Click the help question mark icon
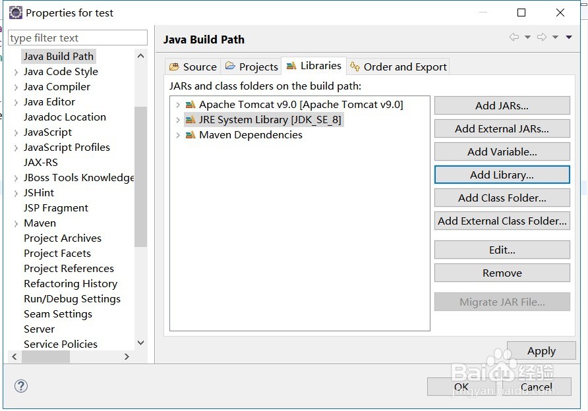 coord(21,386)
